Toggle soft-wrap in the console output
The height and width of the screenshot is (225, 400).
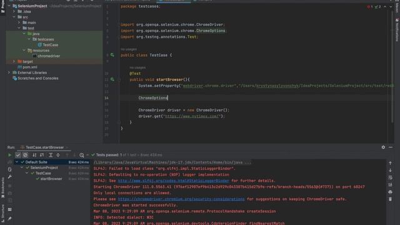point(390,177)
